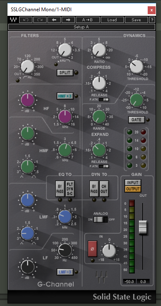Toggle the HMF x3 button

[x=65, y=96]
